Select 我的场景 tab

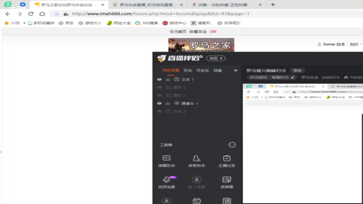pos(171,71)
